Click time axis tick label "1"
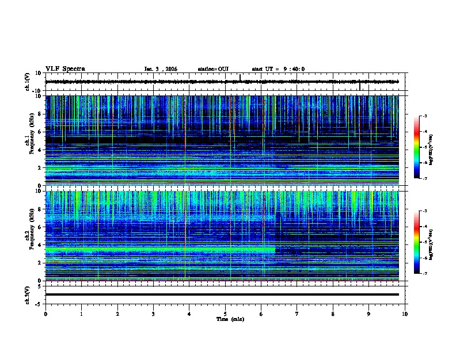The image size is (456, 352). coord(82,314)
